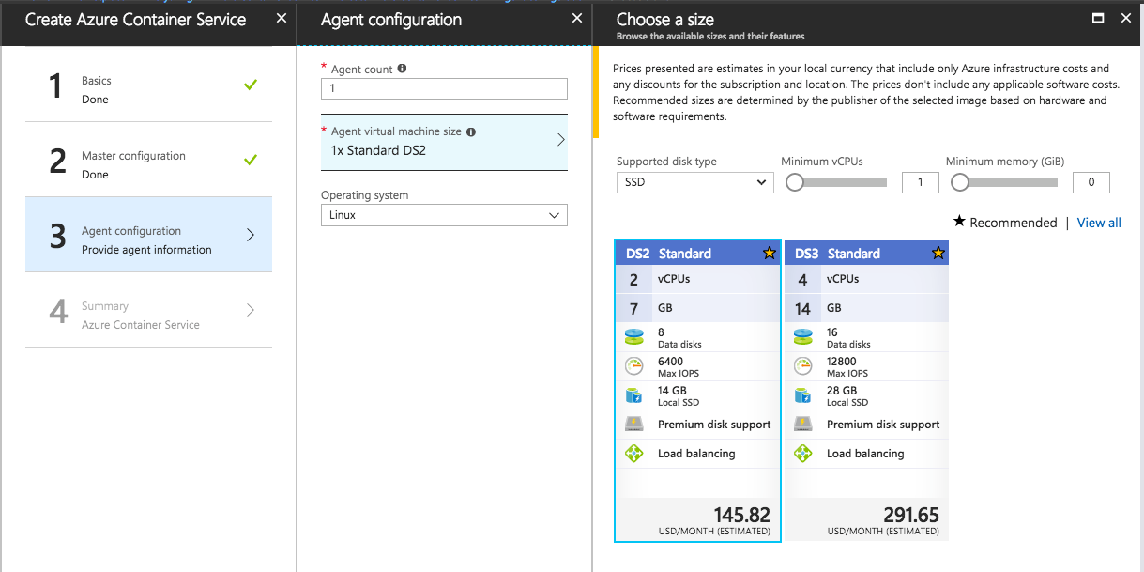Click the 7 GB memory row on DS2
This screenshot has height=572, width=1144.
click(697, 308)
